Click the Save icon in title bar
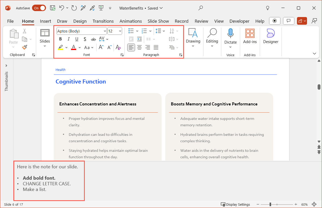The image size is (322, 208). coord(53,8)
